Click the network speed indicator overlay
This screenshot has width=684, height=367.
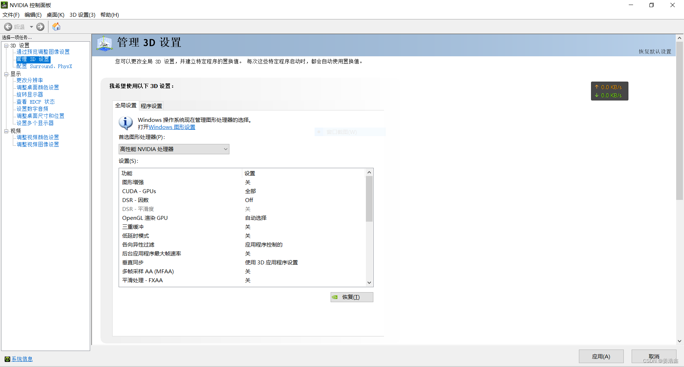point(609,91)
